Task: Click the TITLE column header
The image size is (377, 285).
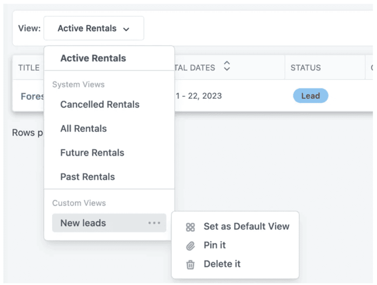Action: [x=29, y=68]
